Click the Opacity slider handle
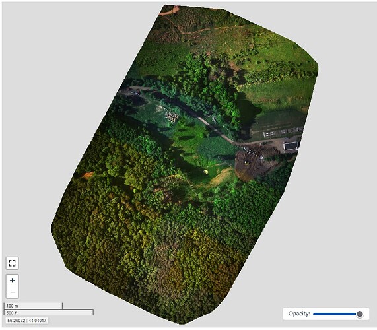The height and width of the screenshot is (330, 377). (360, 314)
